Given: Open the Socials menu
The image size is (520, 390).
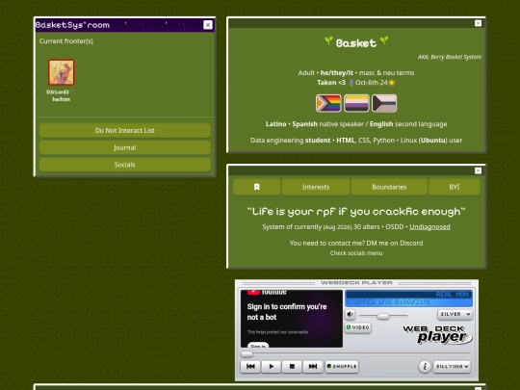Looking at the screenshot, I should [x=124, y=165].
